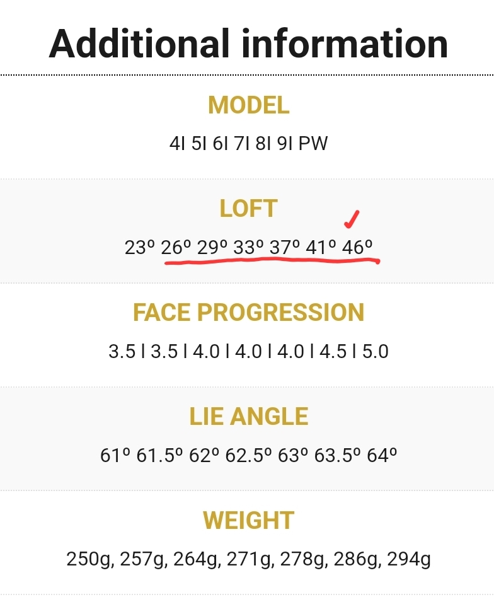Select the FACE PROGRESSION heading
The width and height of the screenshot is (494, 614).
click(x=248, y=313)
